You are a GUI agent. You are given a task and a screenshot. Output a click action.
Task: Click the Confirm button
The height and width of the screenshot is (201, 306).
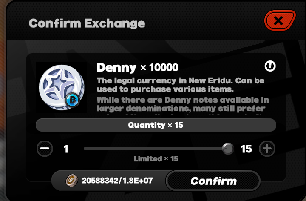point(213,181)
